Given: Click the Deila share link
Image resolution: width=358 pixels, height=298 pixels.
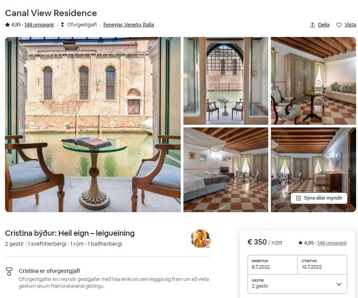Looking at the screenshot, I should click(x=324, y=25).
